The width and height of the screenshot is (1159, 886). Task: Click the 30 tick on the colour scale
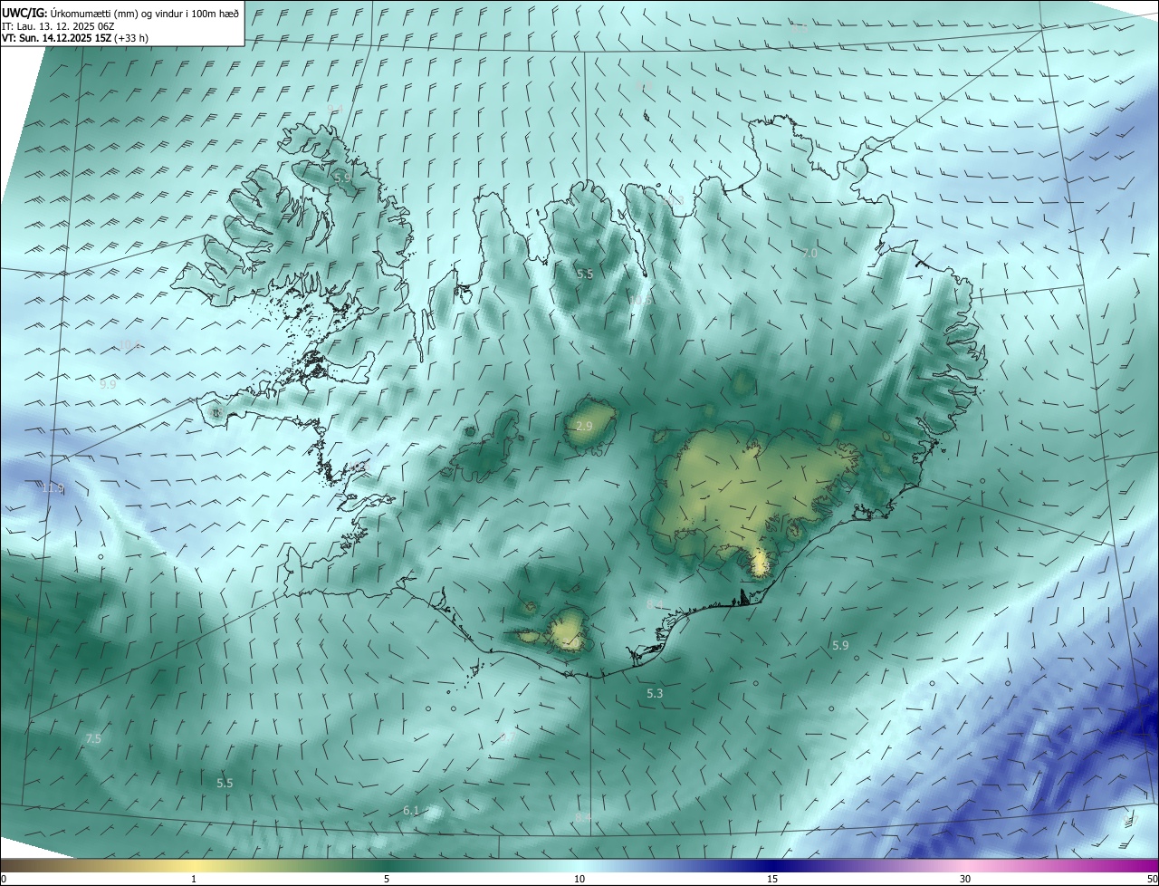pos(965,879)
